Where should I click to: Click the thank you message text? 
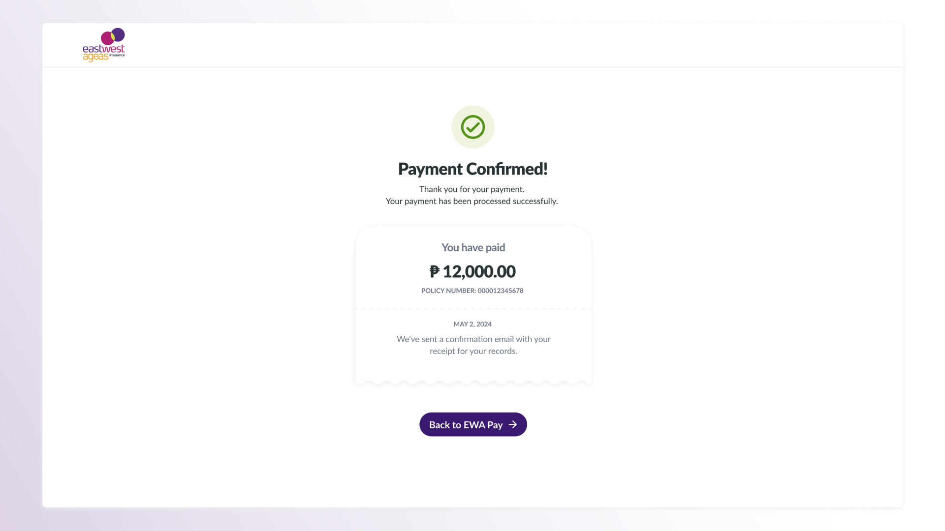[x=472, y=195]
